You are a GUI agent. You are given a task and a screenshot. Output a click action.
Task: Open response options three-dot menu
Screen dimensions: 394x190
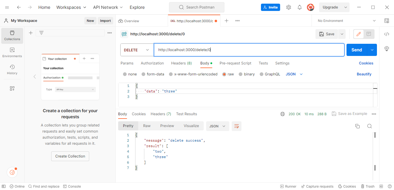[x=374, y=114]
